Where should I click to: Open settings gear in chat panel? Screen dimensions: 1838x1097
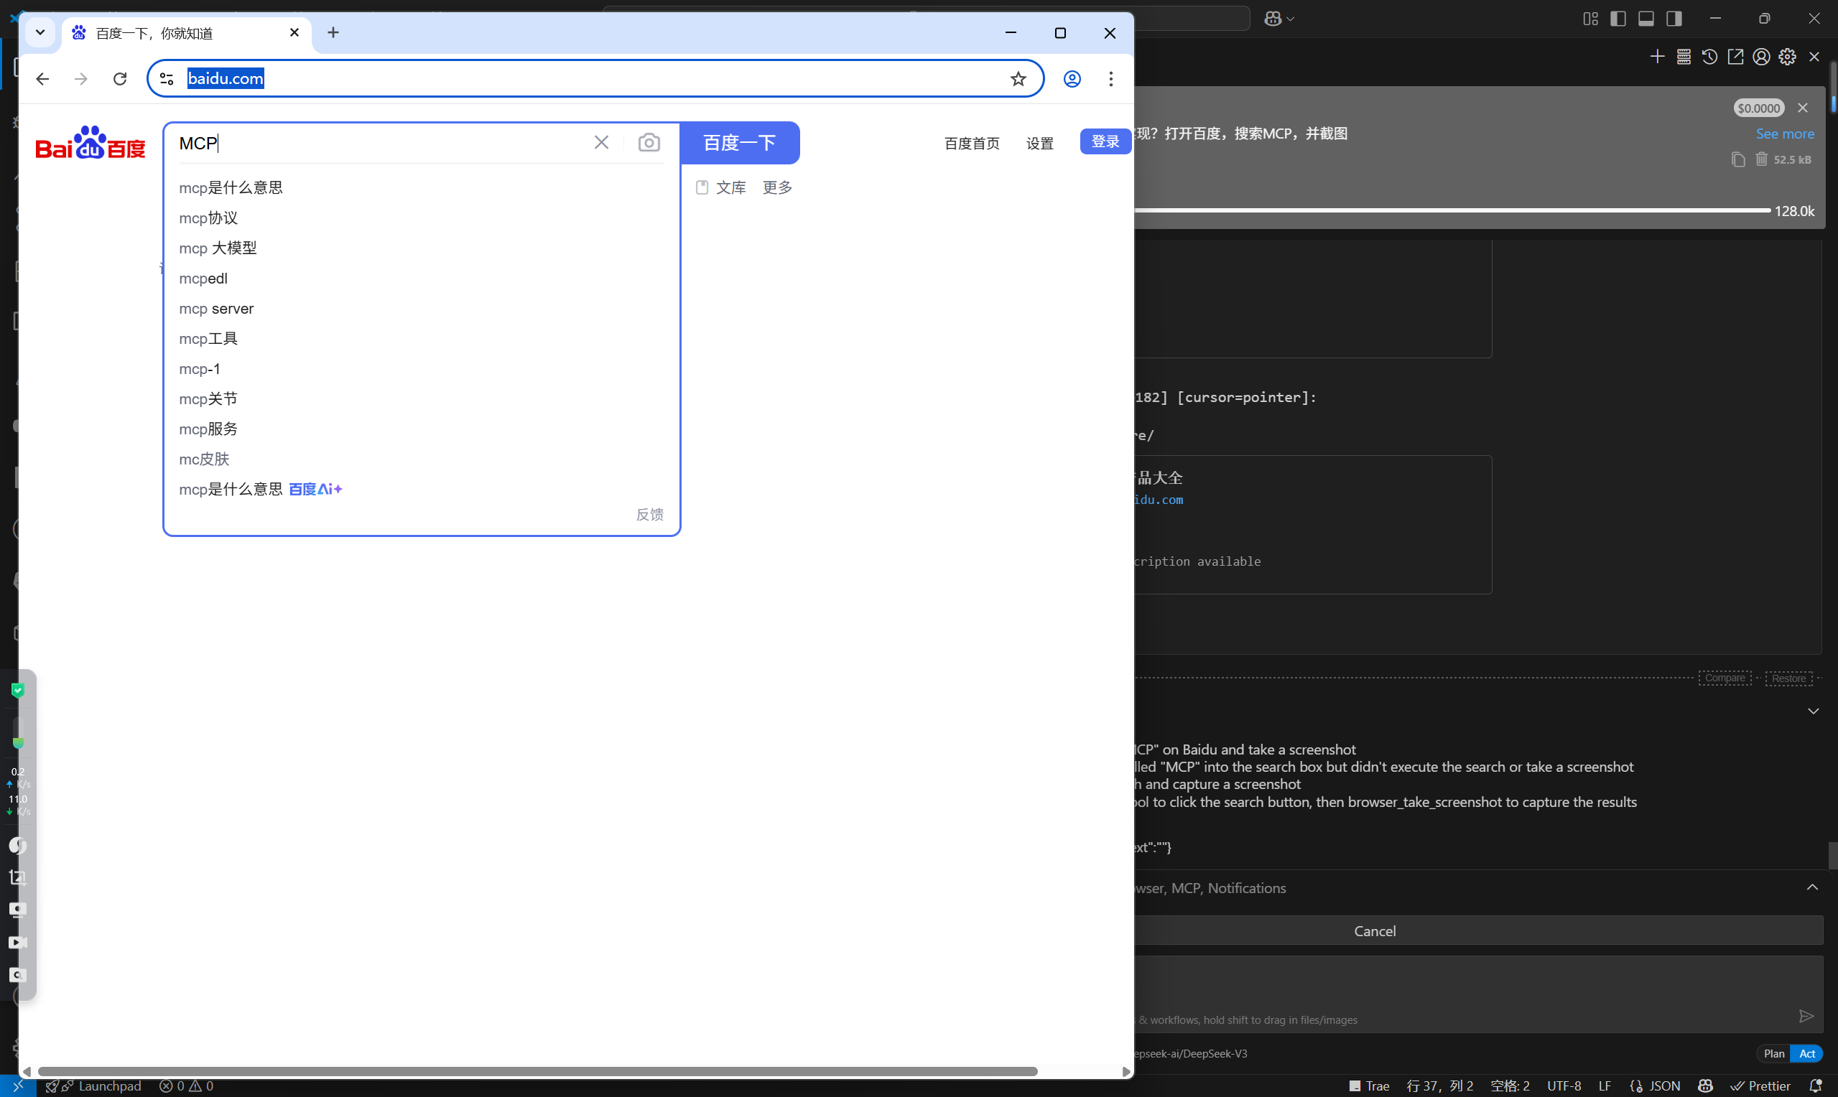pyautogui.click(x=1787, y=57)
